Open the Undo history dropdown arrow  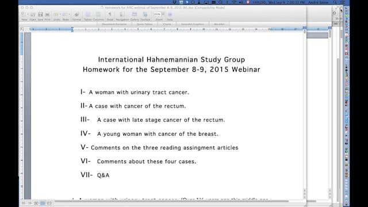click(x=60, y=14)
